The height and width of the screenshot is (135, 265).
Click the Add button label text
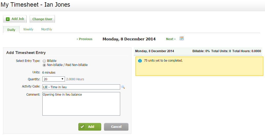point(91,127)
